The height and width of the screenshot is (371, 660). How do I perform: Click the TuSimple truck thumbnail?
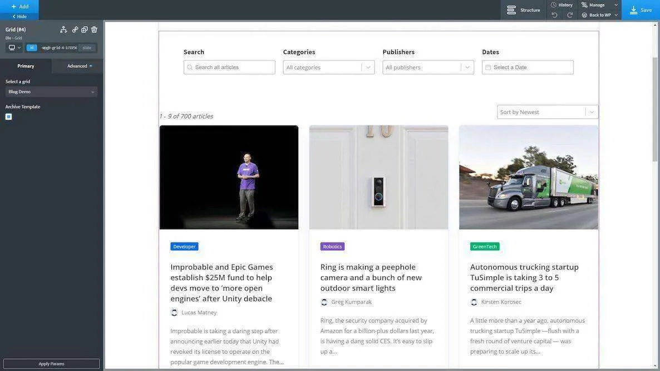[x=529, y=177]
